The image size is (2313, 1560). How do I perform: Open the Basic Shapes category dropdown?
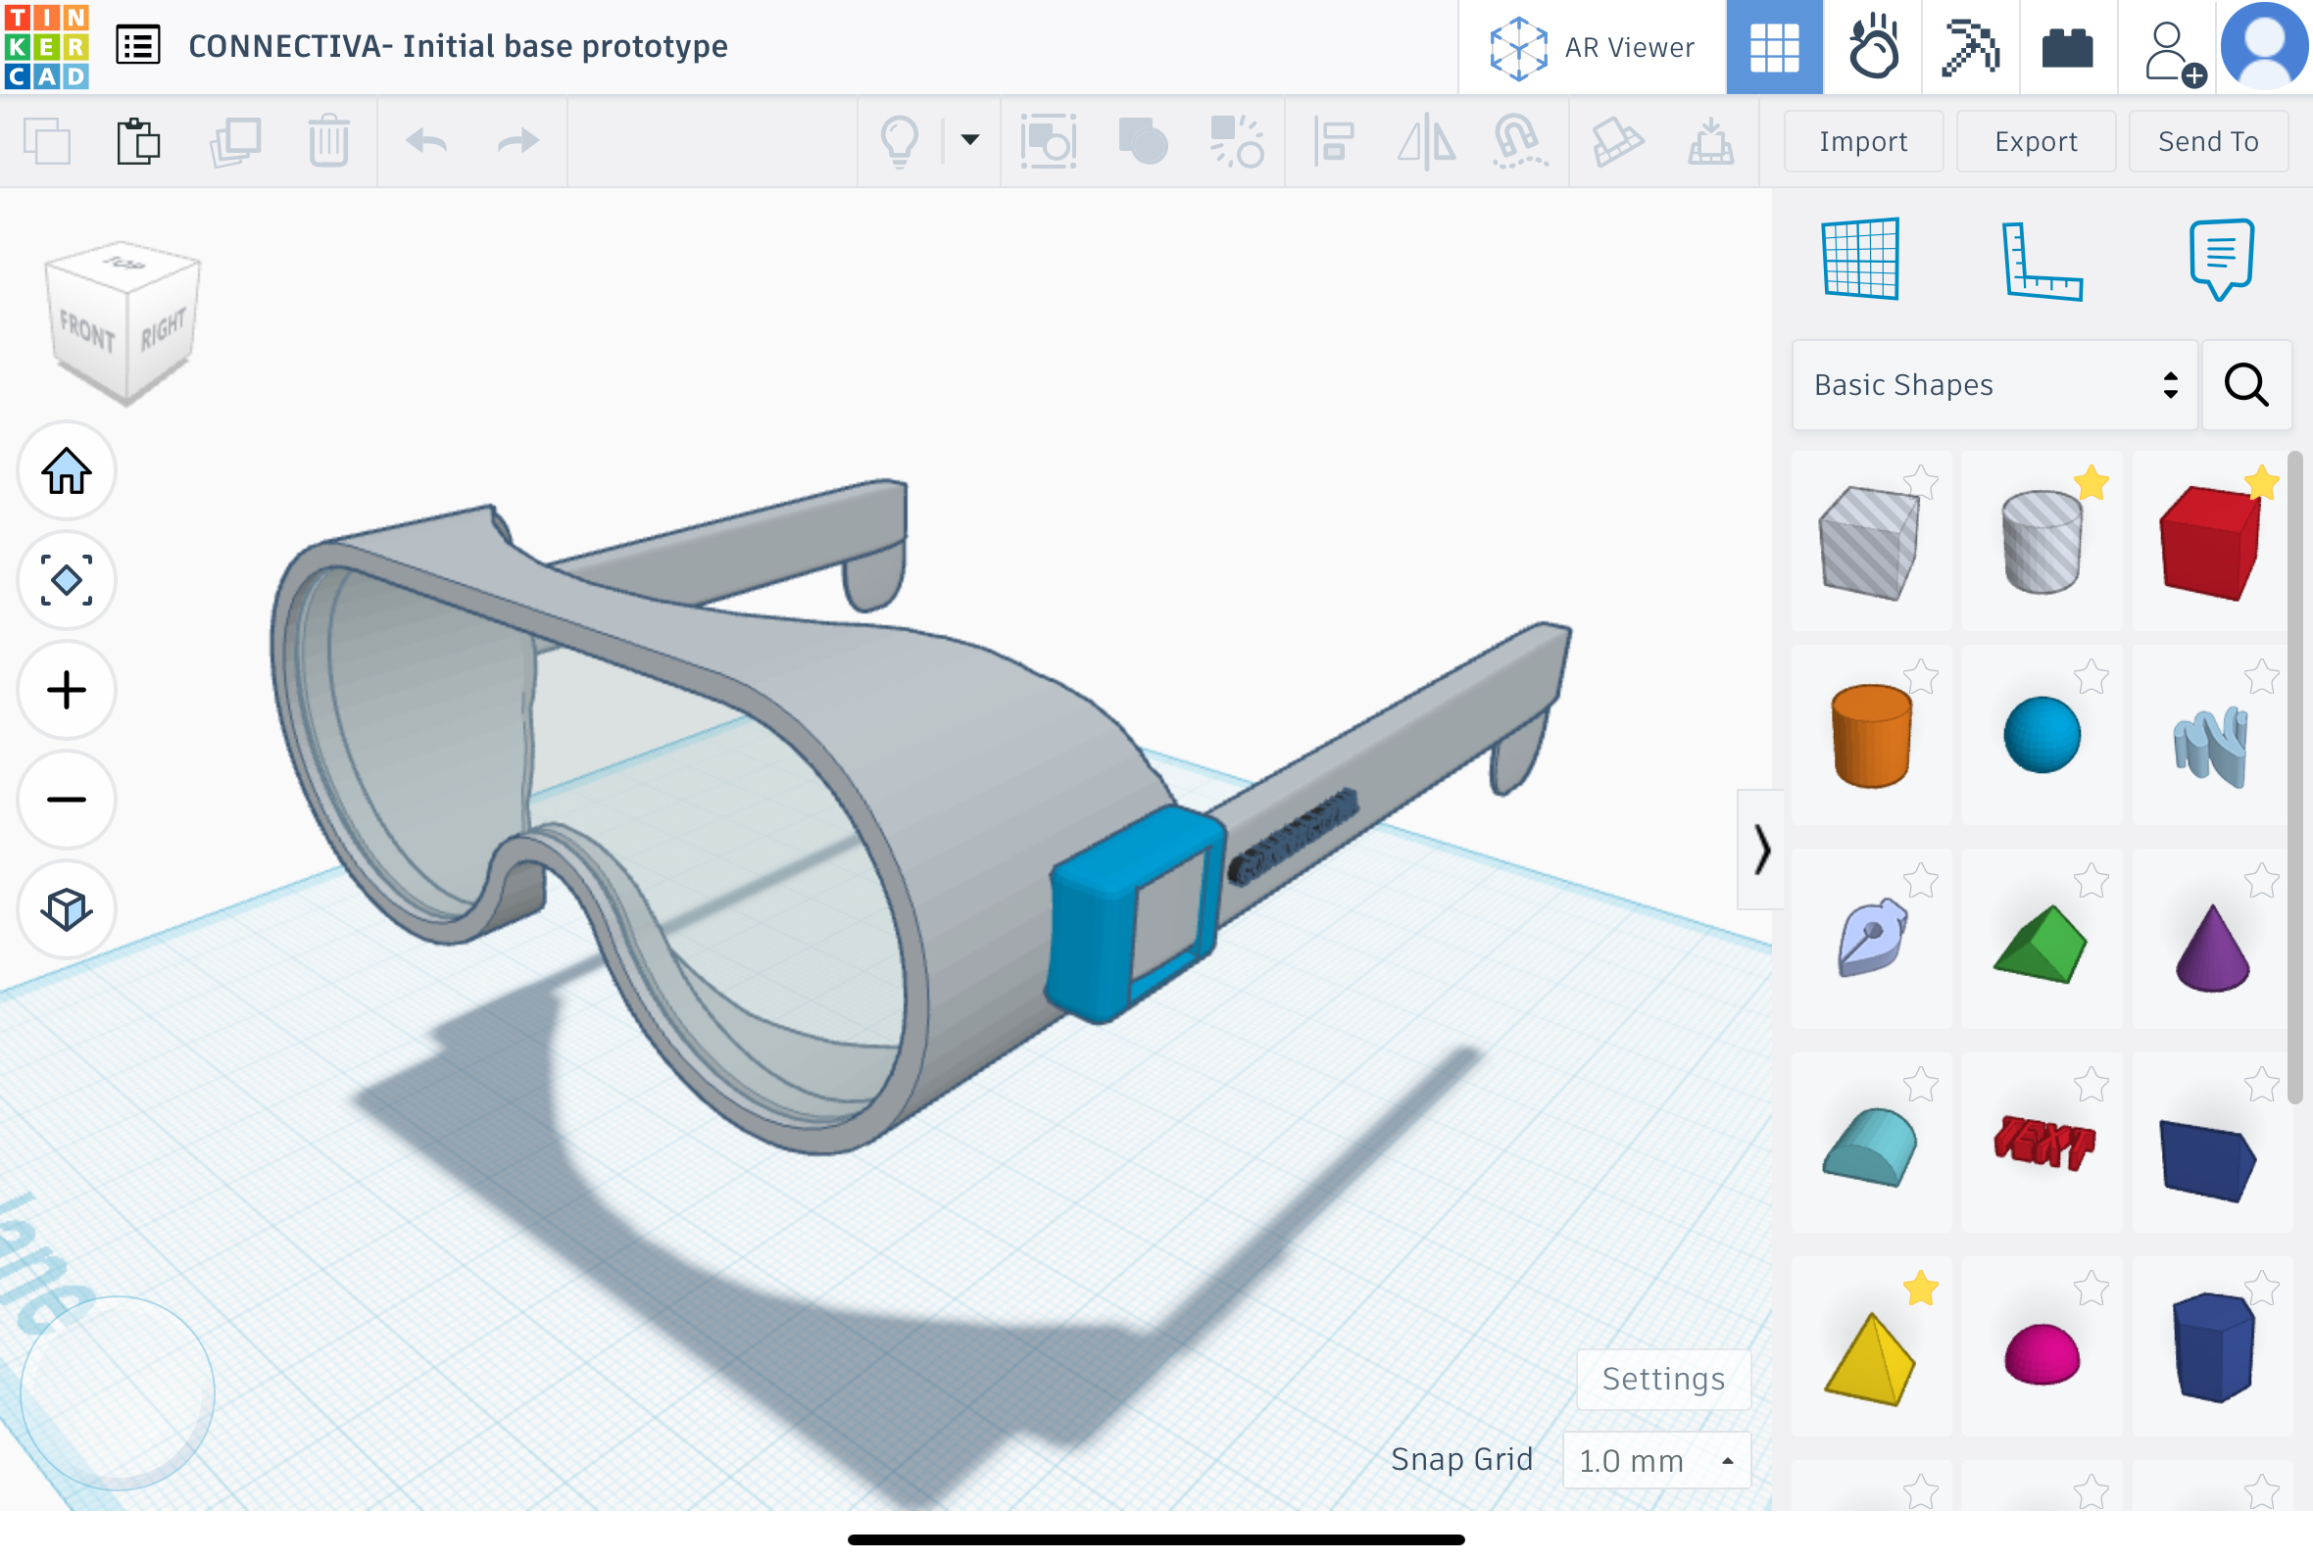coord(1993,385)
